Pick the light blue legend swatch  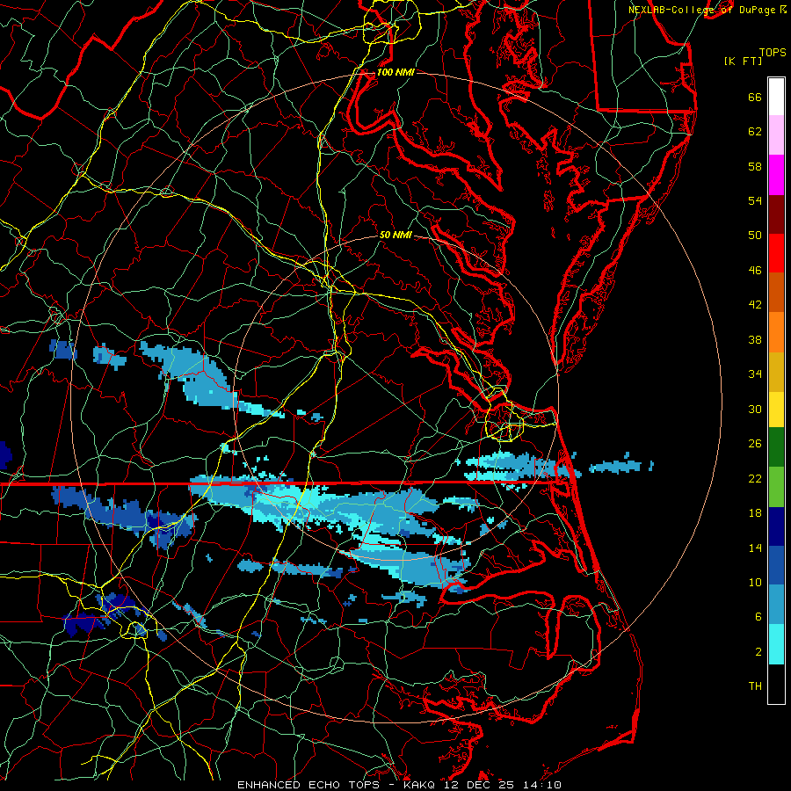click(776, 605)
